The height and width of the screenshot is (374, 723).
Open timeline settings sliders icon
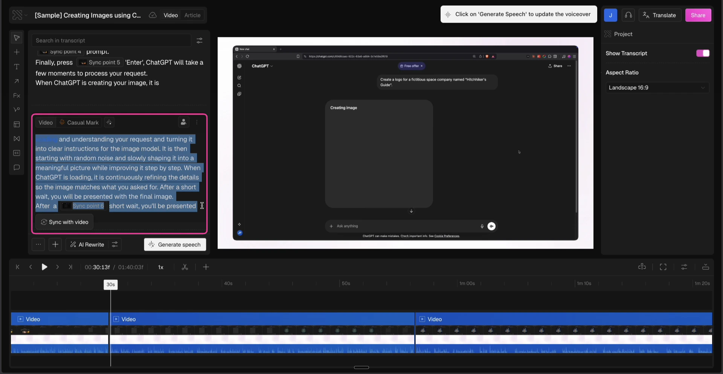point(684,267)
